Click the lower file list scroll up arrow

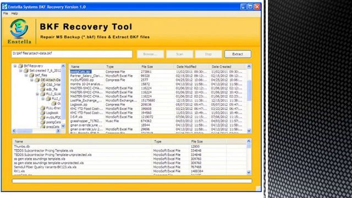pyautogui.click(x=249, y=141)
